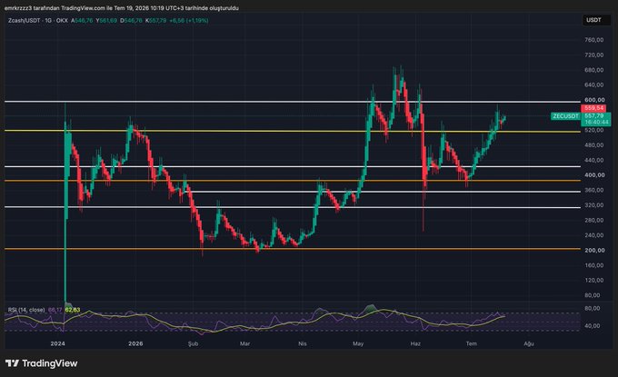Click the May month label on time axis
Image resolution: width=618 pixels, height=377 pixels.
[x=358, y=343]
